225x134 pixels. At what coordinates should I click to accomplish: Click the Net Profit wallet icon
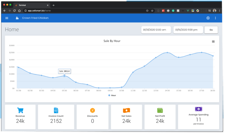click(160, 110)
